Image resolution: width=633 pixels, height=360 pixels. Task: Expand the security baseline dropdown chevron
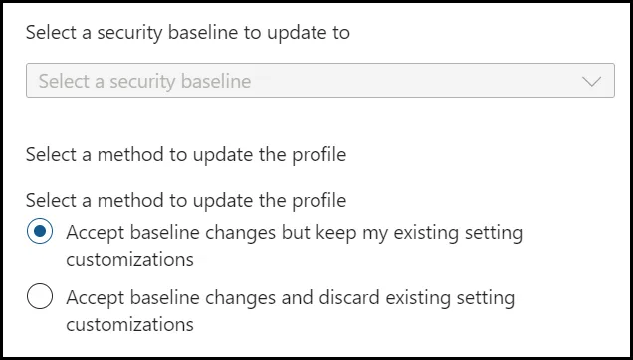point(591,82)
